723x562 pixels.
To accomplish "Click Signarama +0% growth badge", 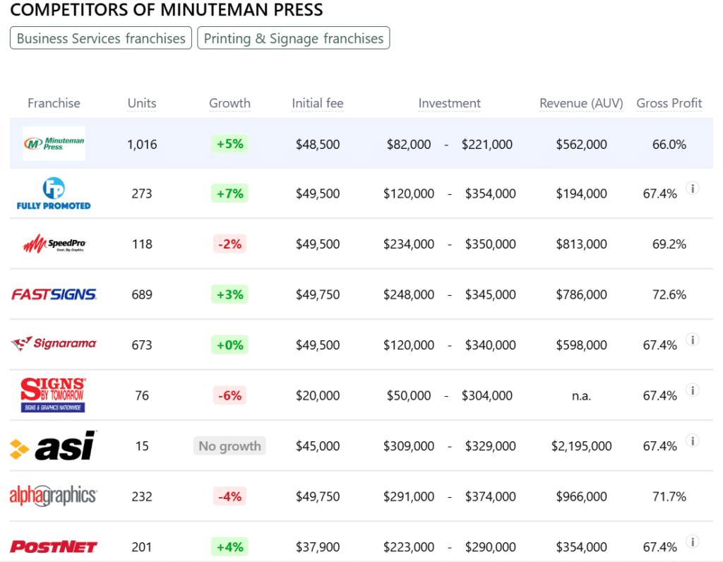I will point(229,345).
